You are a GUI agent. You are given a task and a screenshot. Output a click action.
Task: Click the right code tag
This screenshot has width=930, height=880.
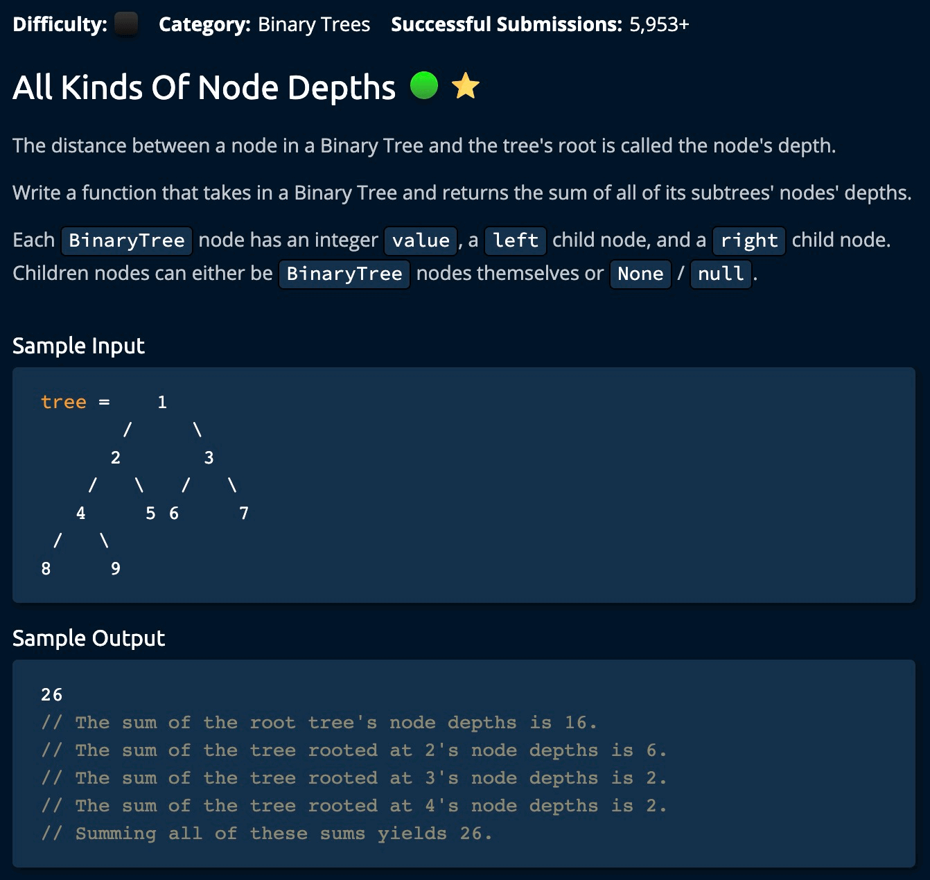point(748,240)
